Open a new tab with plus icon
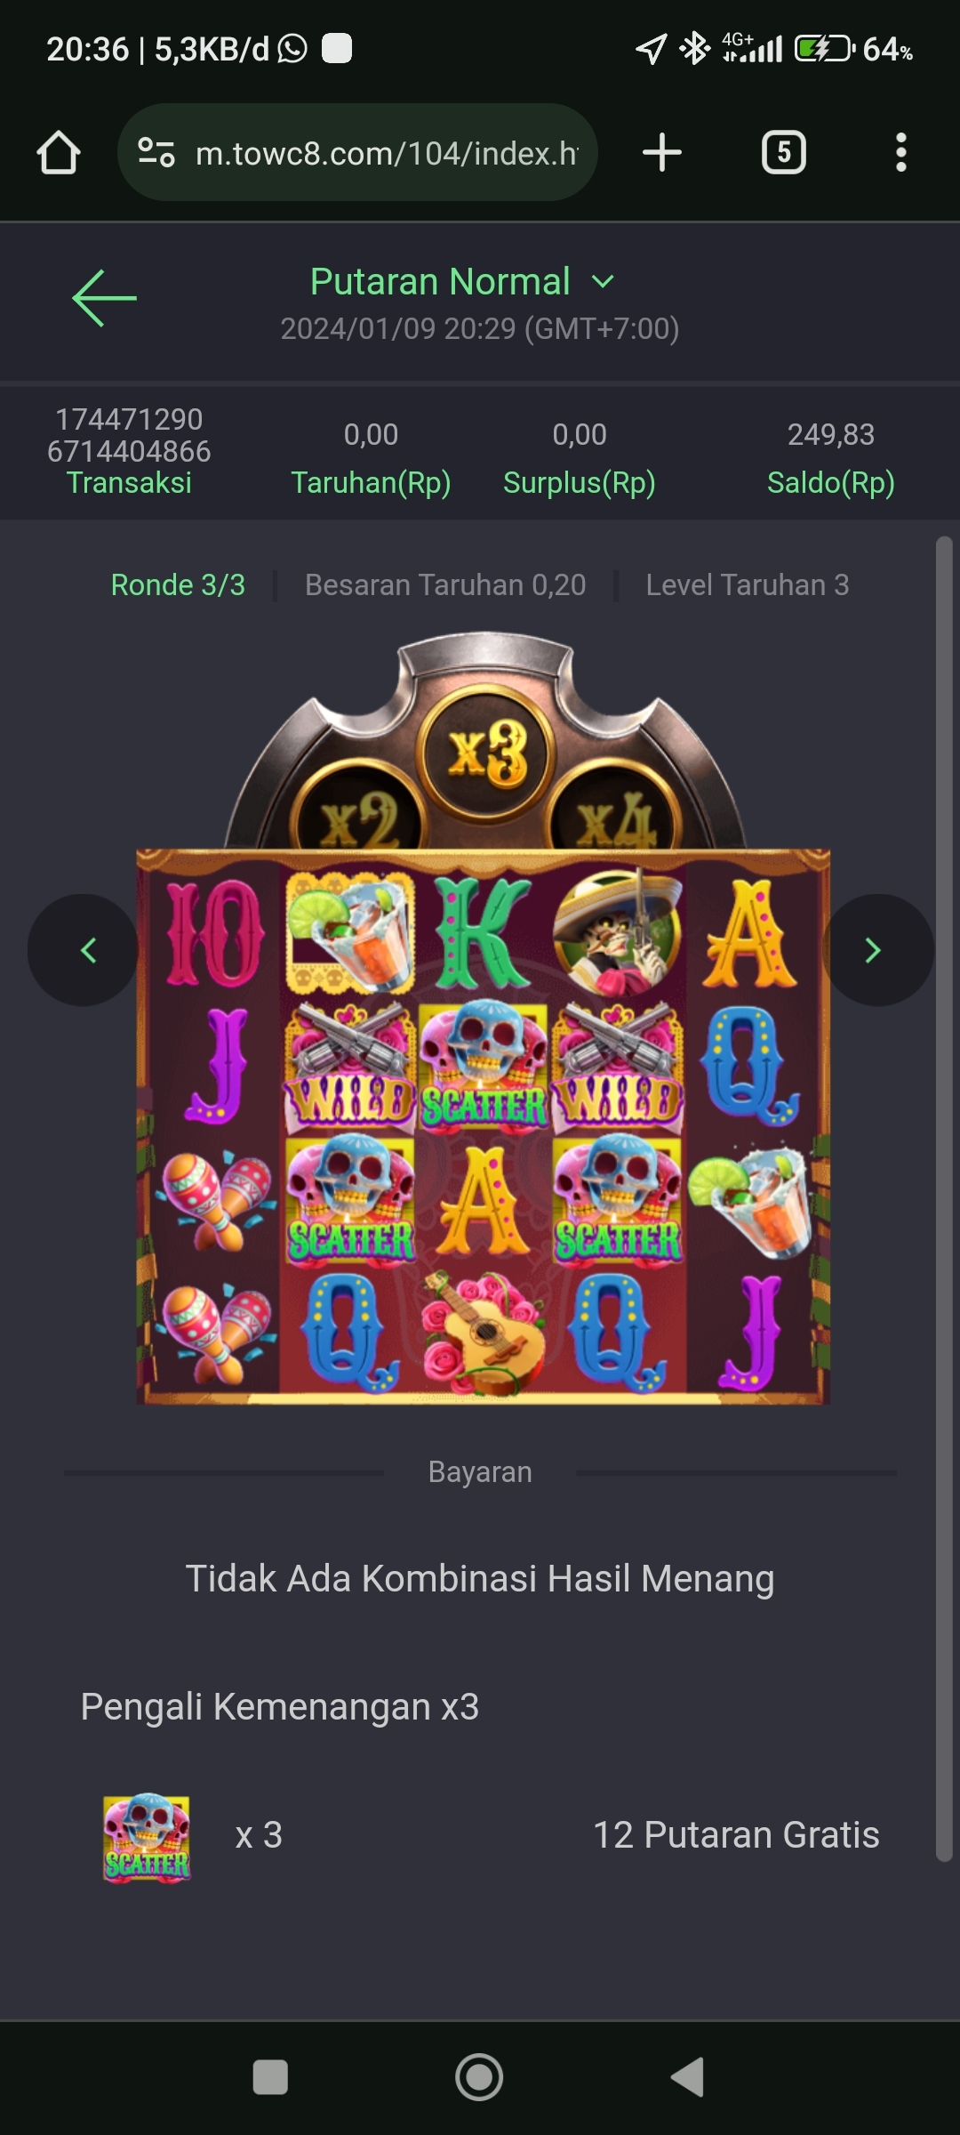The image size is (960, 2135). (662, 152)
